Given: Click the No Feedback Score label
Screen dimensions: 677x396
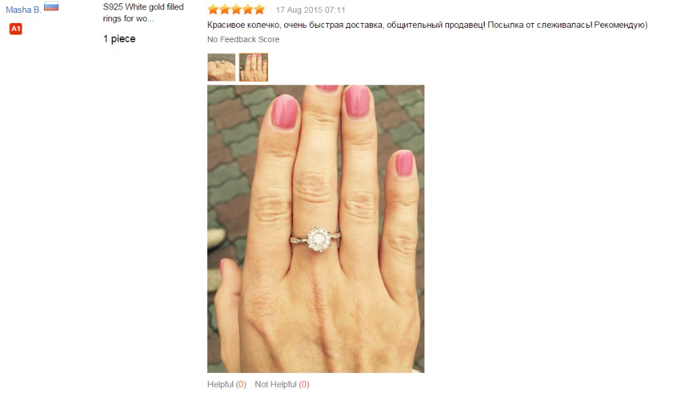Looking at the screenshot, I should [x=243, y=39].
